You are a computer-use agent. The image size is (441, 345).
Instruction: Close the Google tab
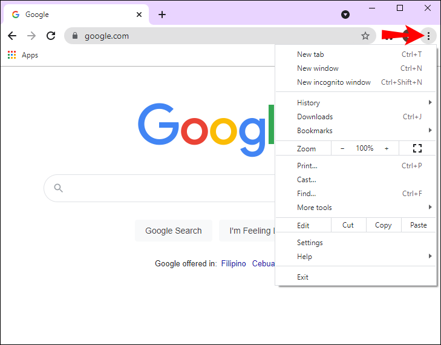point(139,15)
